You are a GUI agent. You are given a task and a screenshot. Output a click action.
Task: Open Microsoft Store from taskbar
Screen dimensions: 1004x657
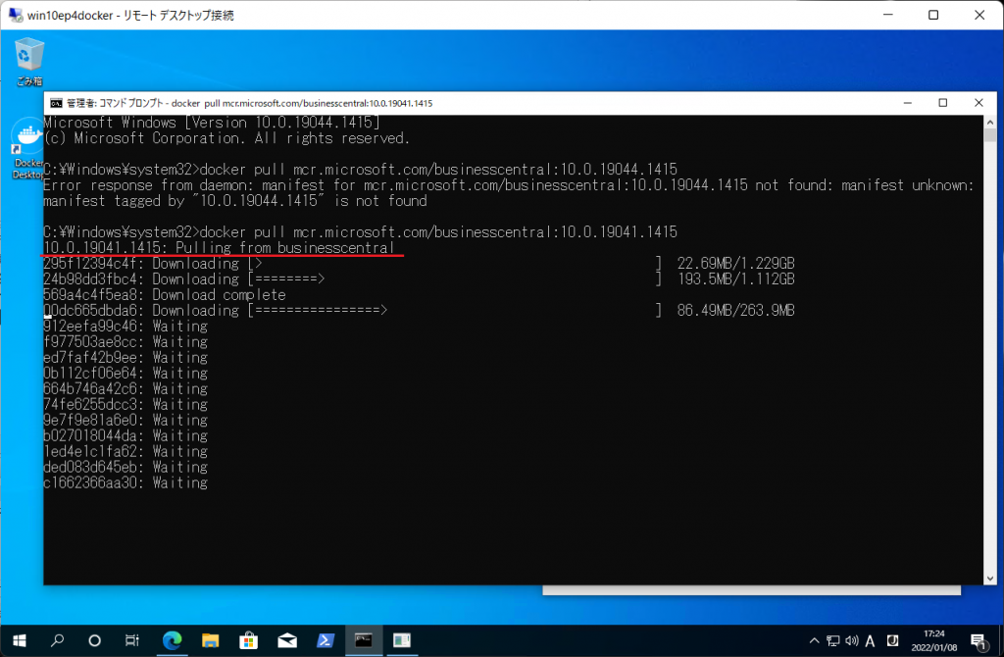(x=248, y=640)
